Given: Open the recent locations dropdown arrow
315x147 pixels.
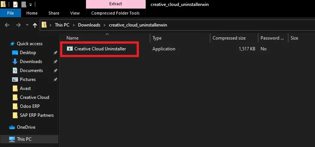Looking at the screenshot, I should coord(27,25).
